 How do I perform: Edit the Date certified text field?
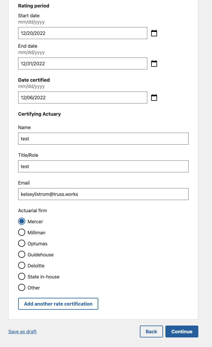[x=83, y=97]
